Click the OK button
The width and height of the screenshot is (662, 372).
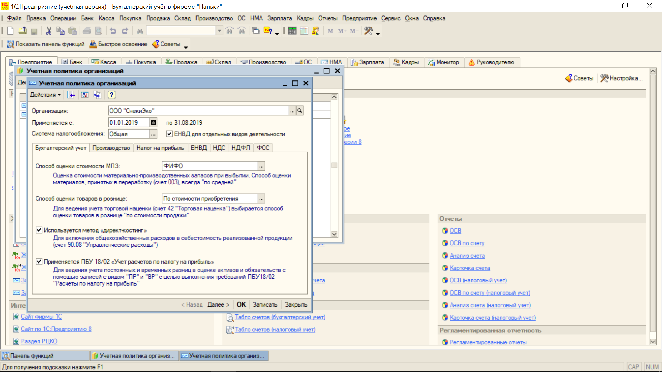click(x=241, y=305)
